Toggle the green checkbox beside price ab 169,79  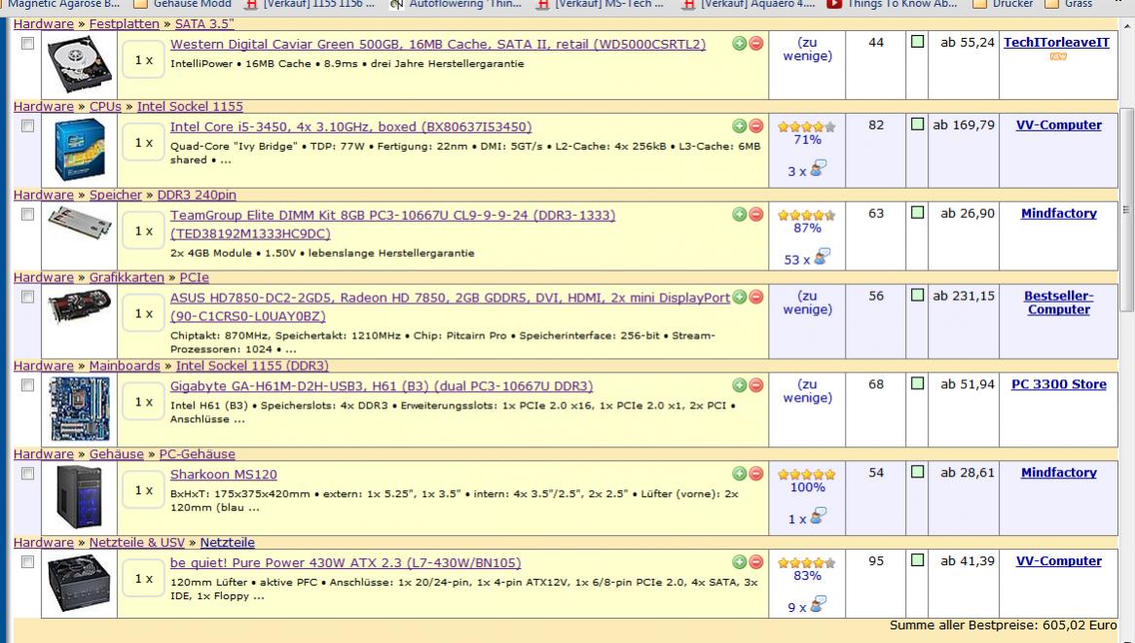917,125
